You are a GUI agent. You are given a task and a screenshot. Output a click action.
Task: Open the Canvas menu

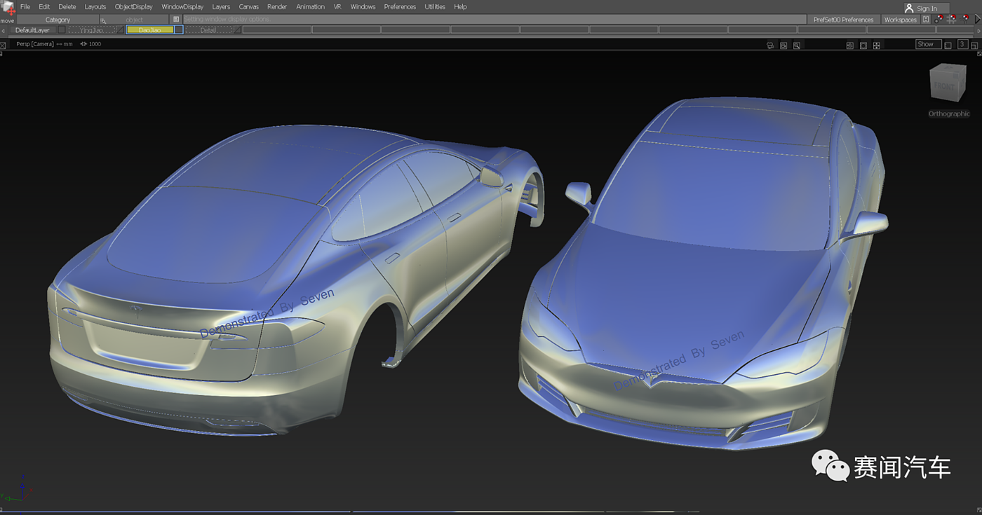248,6
